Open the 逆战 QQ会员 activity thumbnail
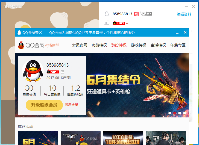 (81, 138)
